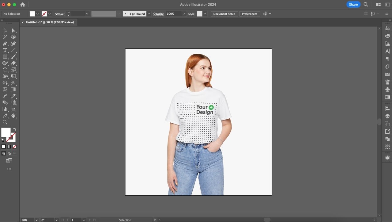Adjust stroke weight stepper arrows
392x222 pixels.
(x=69, y=14)
